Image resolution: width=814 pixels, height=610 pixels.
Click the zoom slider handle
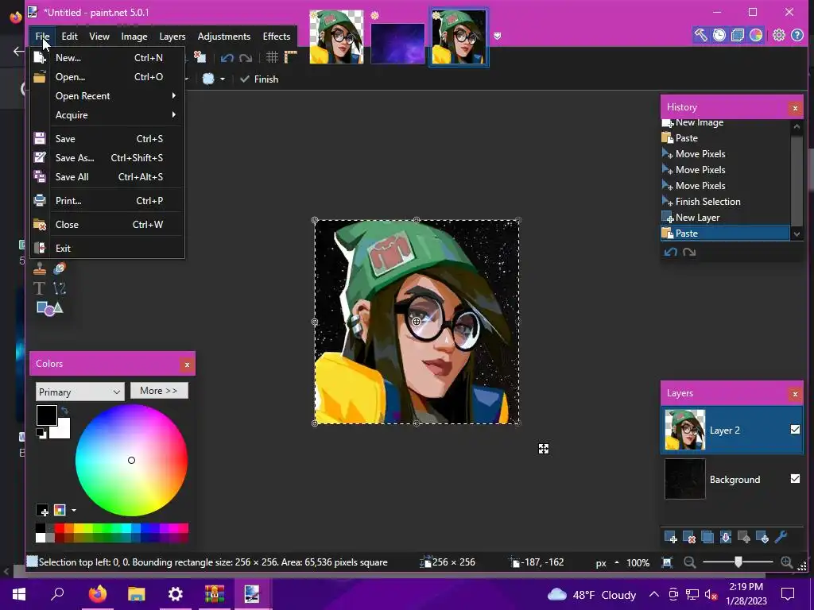coord(738,562)
